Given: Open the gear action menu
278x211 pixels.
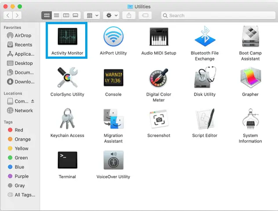Looking at the screenshot, I should coord(111,15).
